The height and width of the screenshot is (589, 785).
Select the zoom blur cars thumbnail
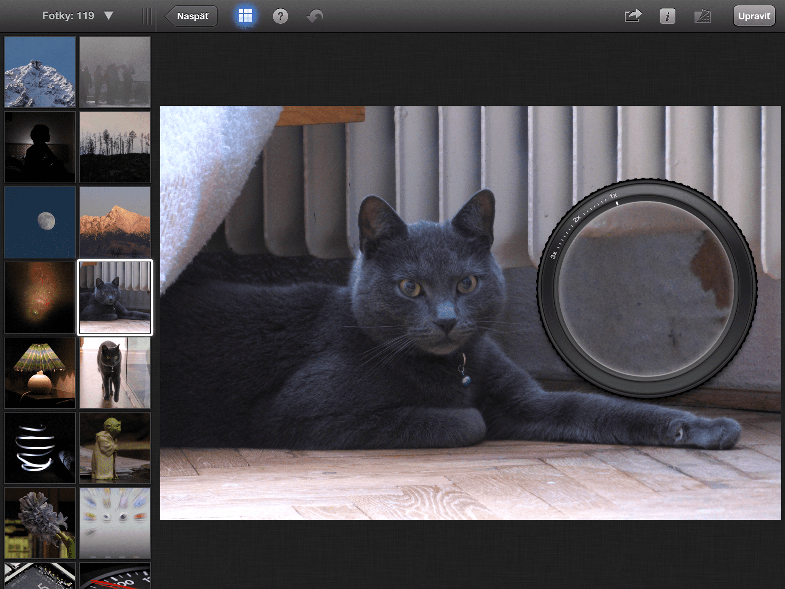[x=115, y=523]
